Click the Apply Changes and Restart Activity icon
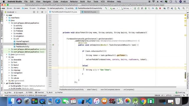189x106 pixels. click(x=139, y=8)
